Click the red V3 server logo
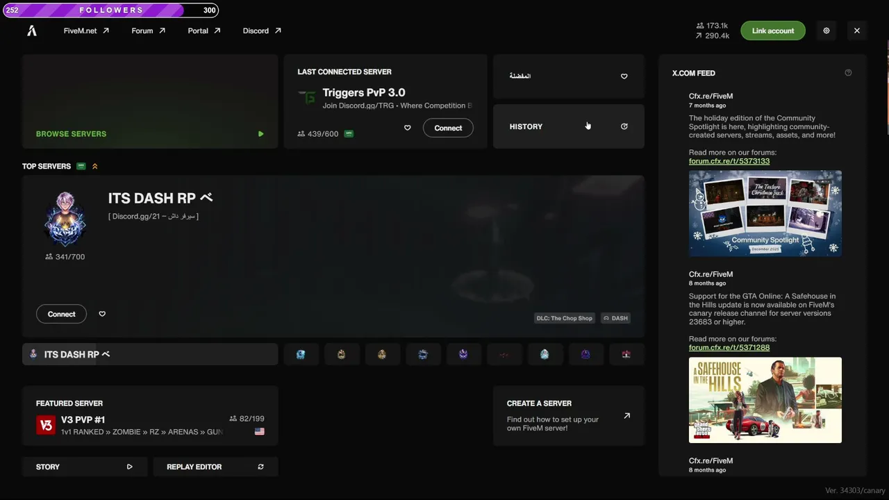 click(x=46, y=425)
